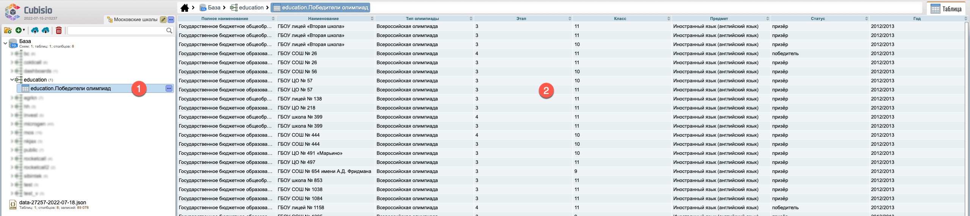Toggle sort on the Класс column
970x216 pixels.
[668, 19]
